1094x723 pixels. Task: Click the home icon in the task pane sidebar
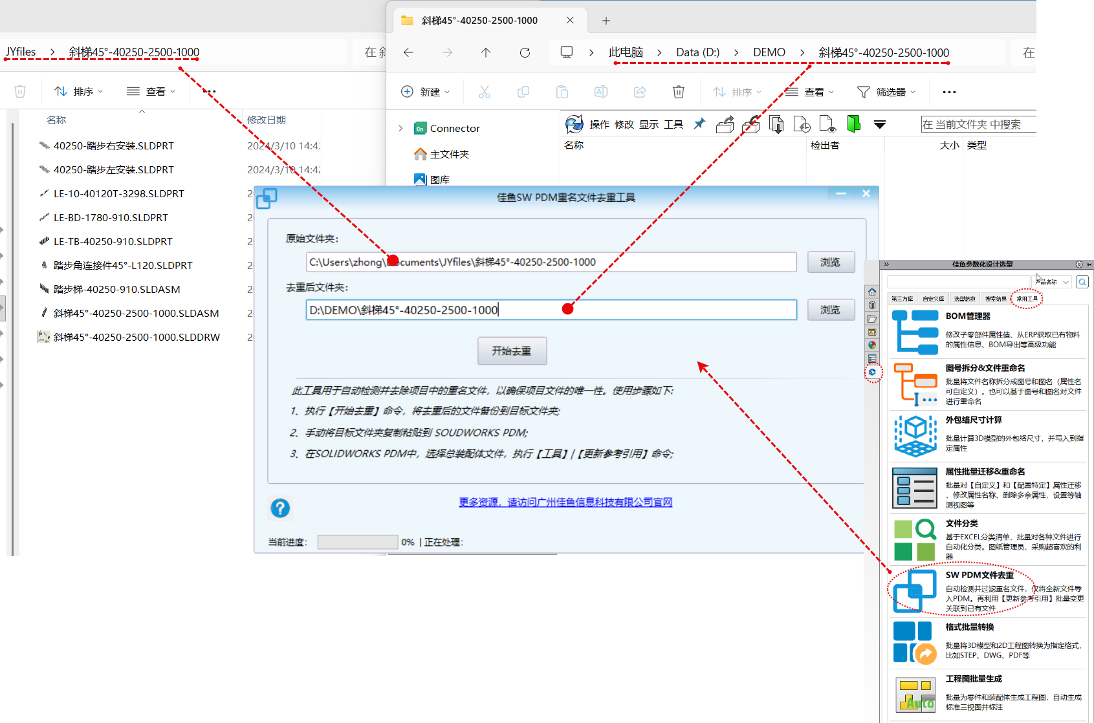(x=872, y=292)
